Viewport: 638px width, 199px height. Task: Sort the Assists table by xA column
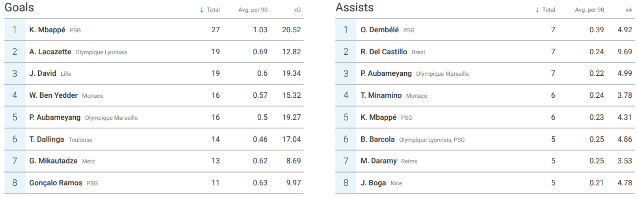628,10
